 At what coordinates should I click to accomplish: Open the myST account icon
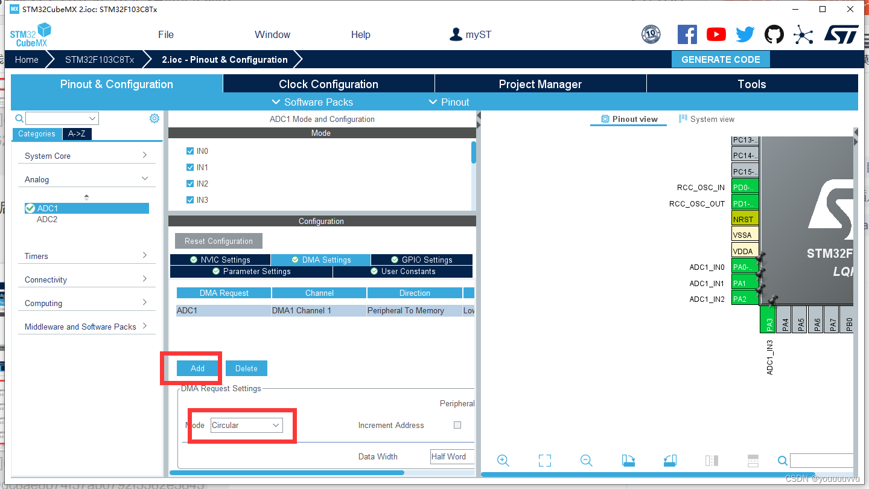pyautogui.click(x=456, y=34)
